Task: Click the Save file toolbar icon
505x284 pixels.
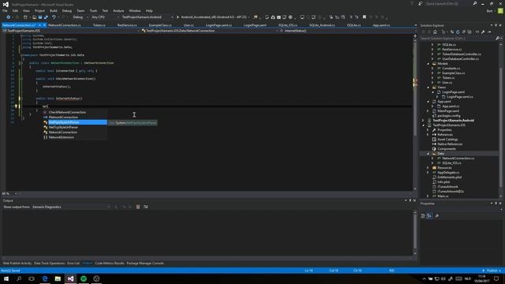Action: click(x=40, y=17)
